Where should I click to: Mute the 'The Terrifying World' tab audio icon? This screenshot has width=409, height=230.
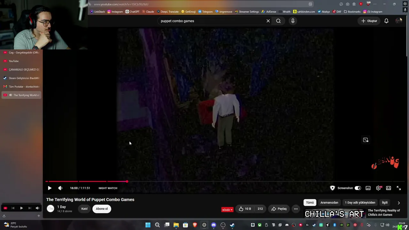11,95
